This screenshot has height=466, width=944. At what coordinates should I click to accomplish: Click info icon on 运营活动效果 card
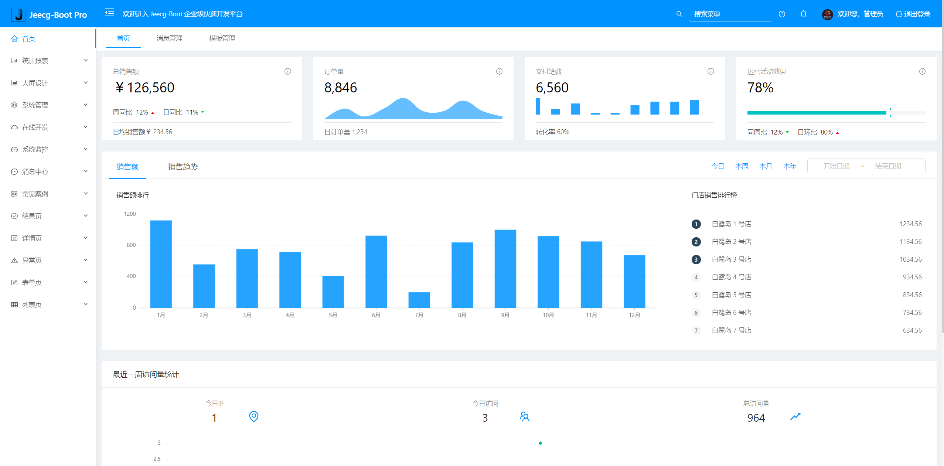point(922,71)
